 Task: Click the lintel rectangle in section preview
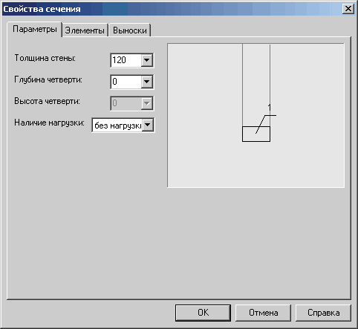click(256, 134)
